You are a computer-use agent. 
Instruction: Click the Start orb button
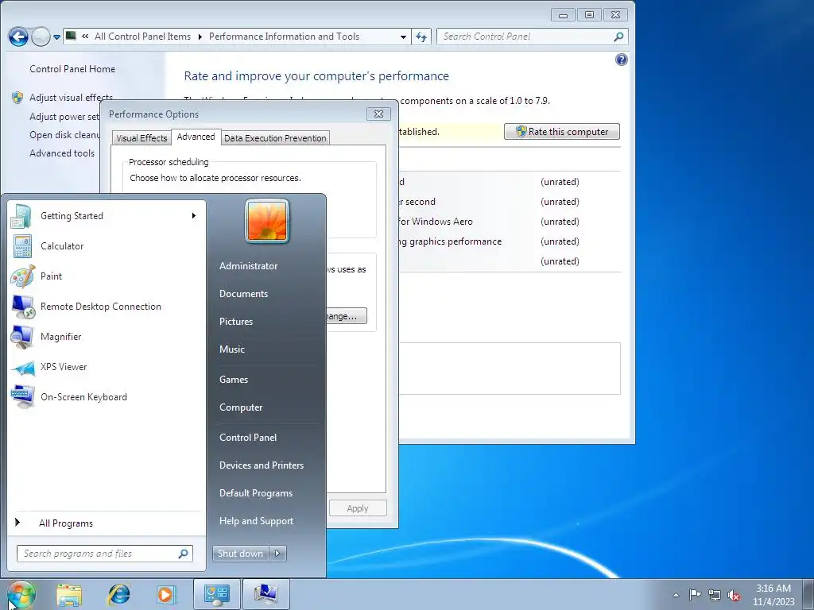[21, 594]
